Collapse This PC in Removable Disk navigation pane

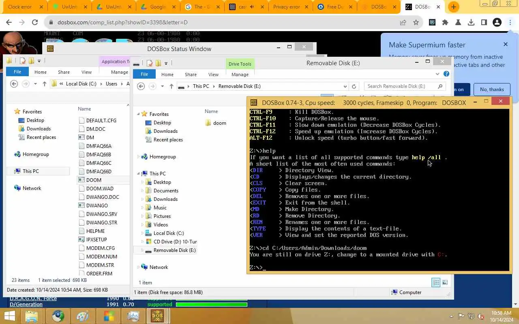click(138, 174)
